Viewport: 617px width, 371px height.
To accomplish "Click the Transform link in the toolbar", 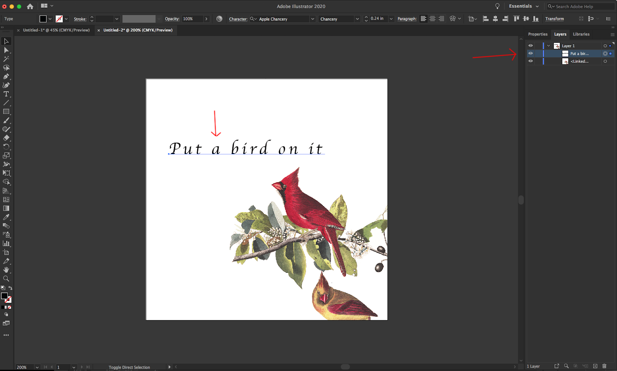I will click(x=555, y=18).
